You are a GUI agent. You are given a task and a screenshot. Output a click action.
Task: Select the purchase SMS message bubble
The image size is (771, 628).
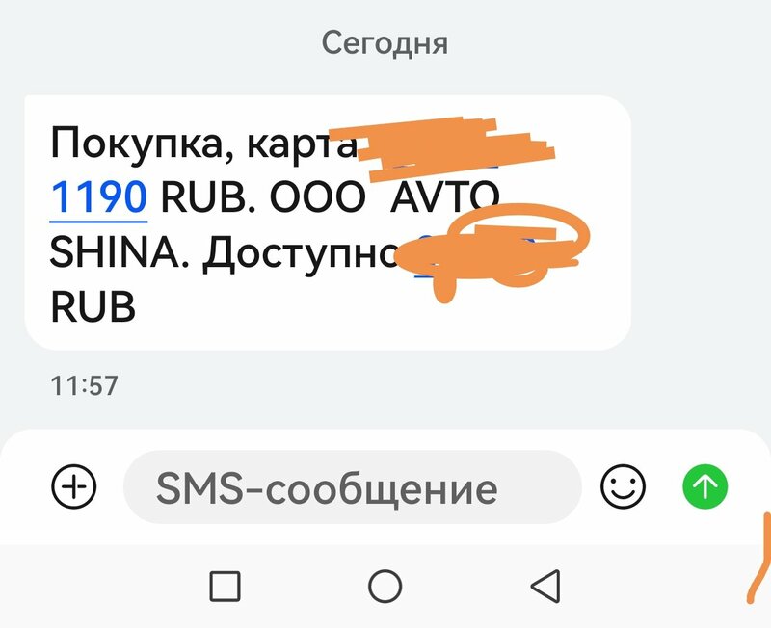tap(328, 222)
